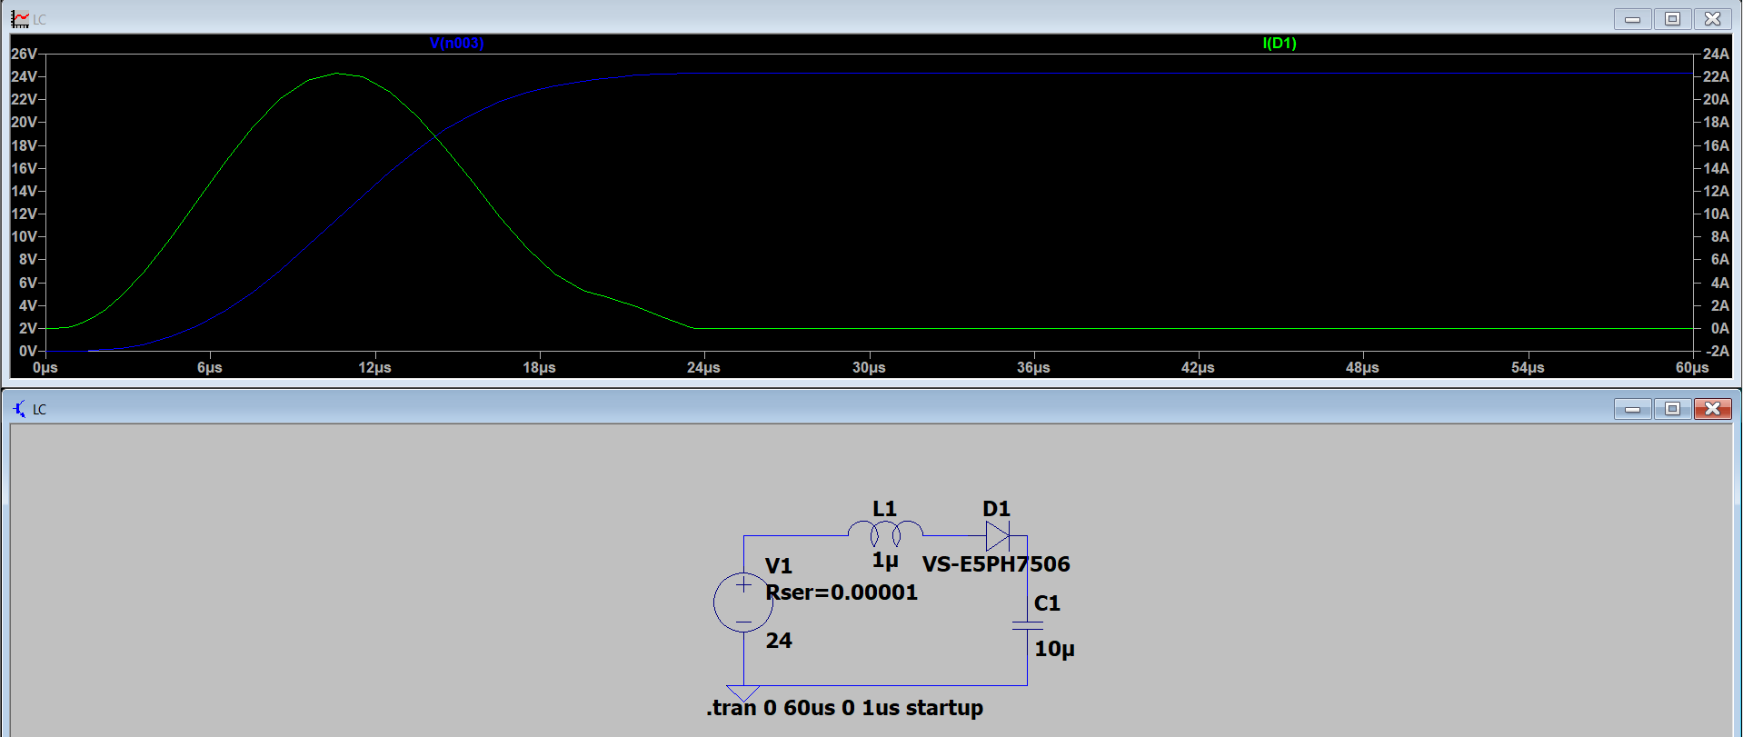Click the V1 component label

779,566
